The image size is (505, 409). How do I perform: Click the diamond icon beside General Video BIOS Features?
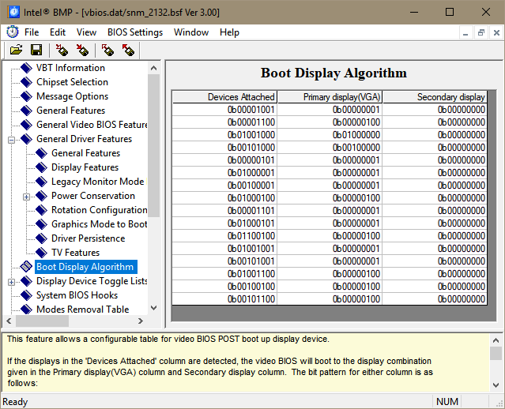[26, 125]
